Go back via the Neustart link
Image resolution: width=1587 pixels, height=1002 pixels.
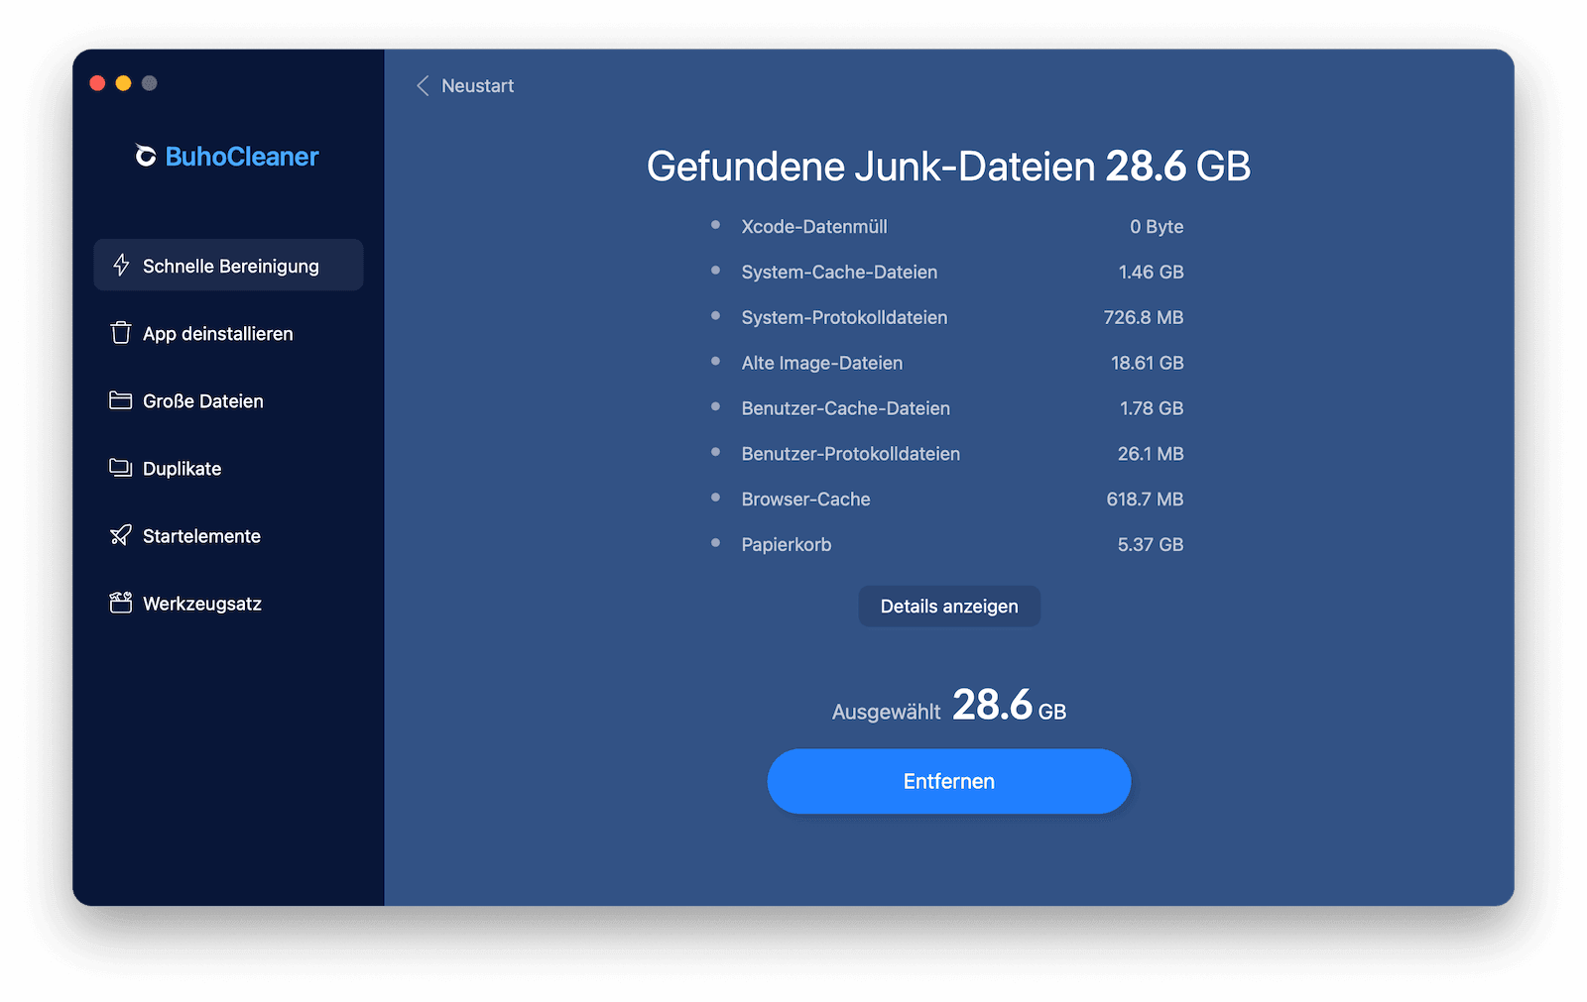pyautogui.click(x=478, y=86)
